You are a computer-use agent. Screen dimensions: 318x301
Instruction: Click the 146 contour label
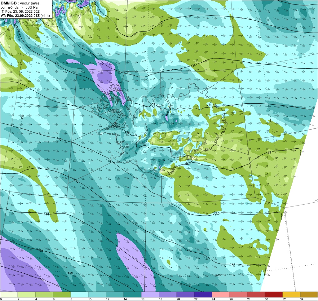tap(41, 251)
